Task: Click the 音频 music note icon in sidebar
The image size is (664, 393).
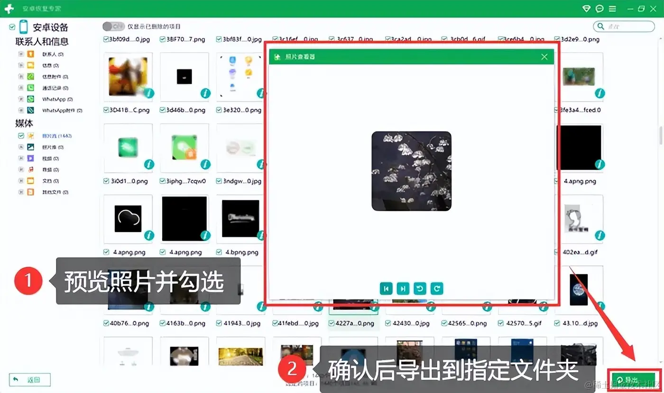Action: [x=31, y=169]
